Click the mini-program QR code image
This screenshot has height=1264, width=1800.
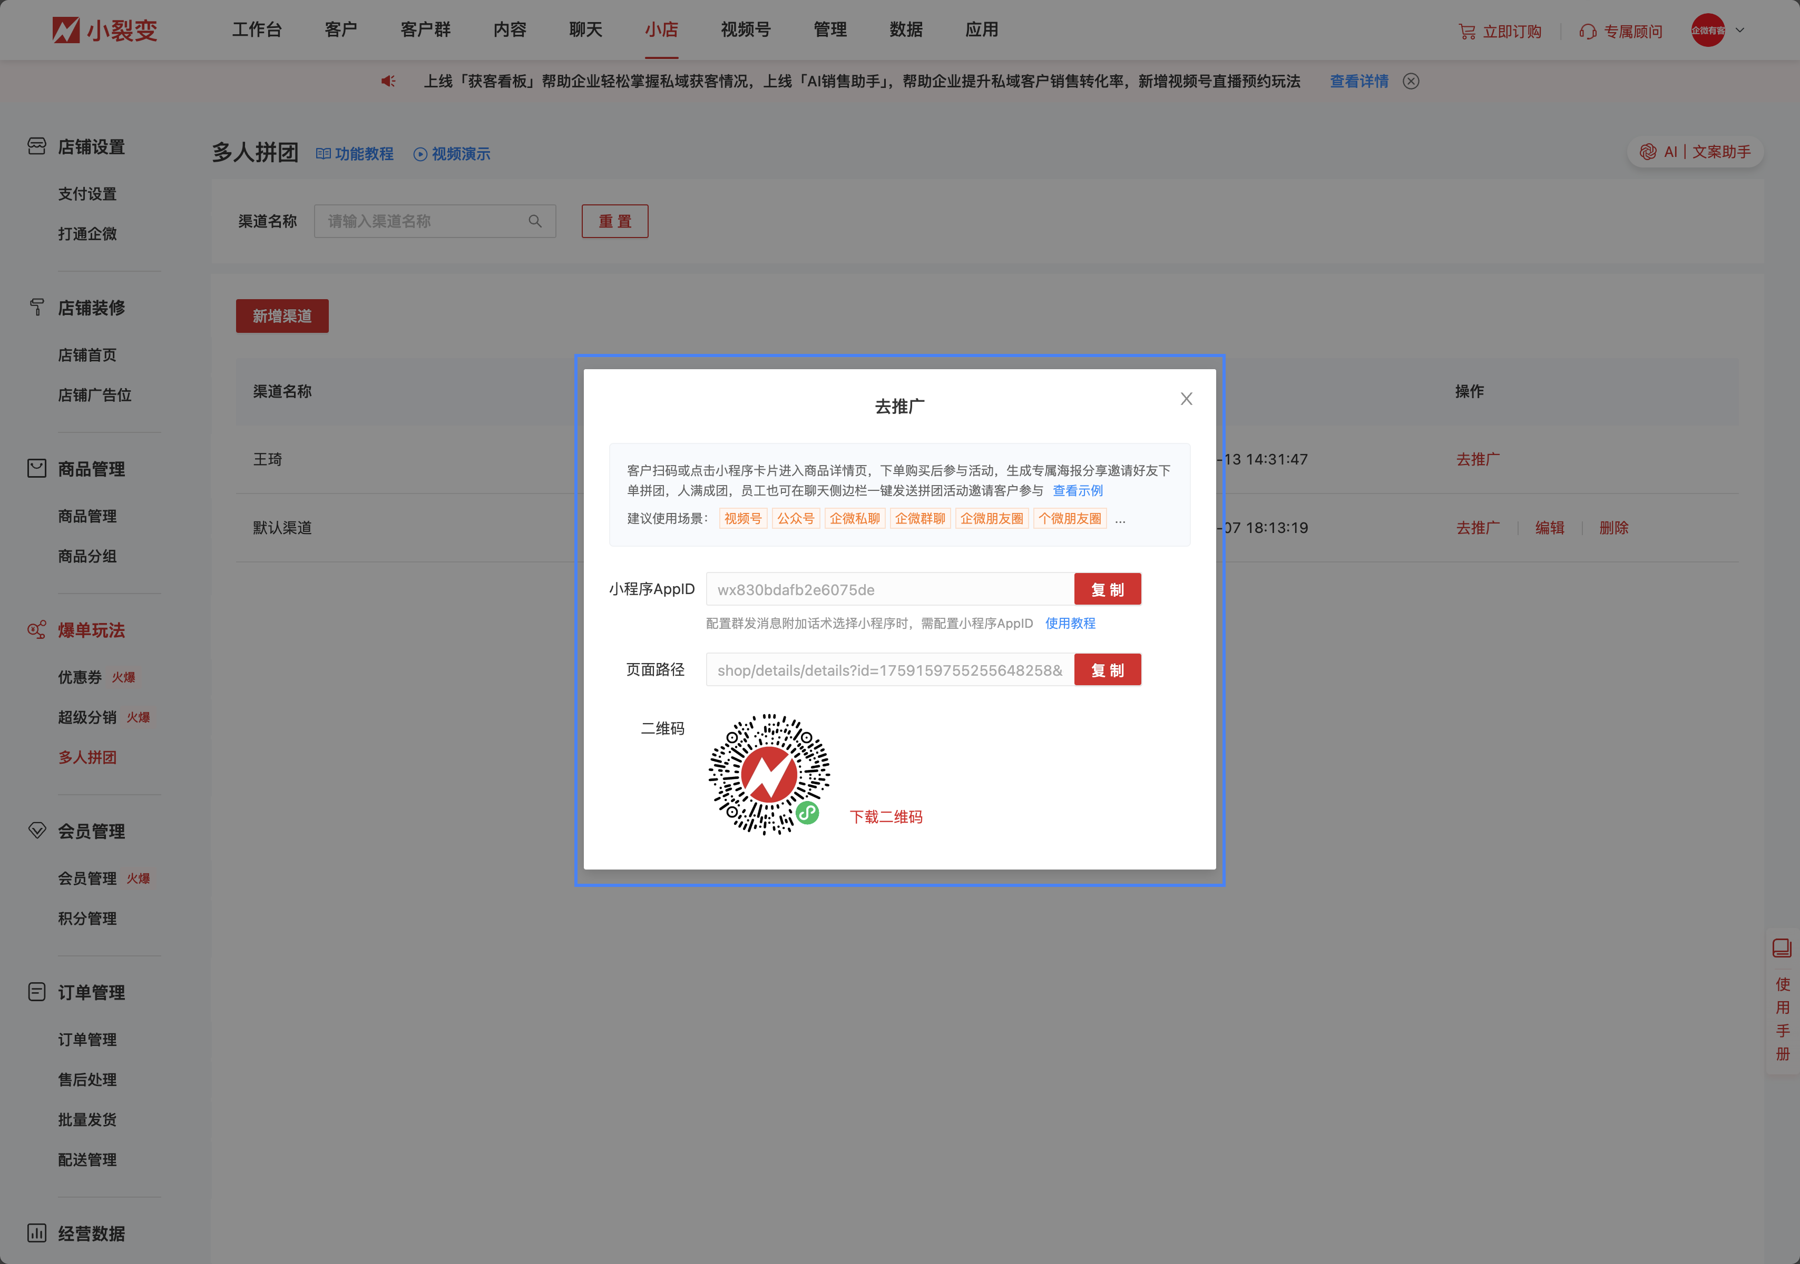click(769, 774)
